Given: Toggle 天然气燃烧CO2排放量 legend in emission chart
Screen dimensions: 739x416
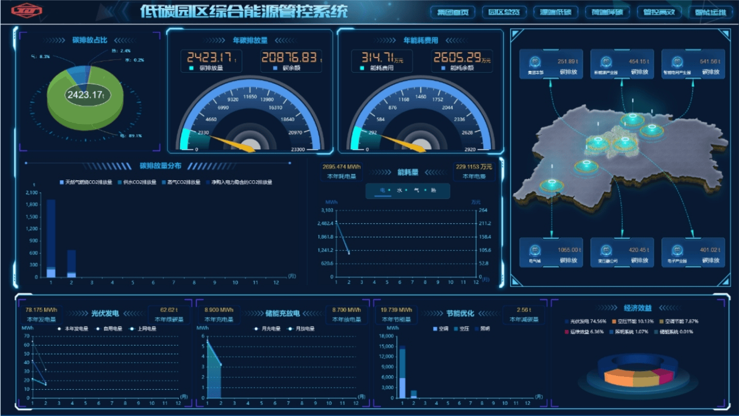Looking at the screenshot, I should coord(63,182).
